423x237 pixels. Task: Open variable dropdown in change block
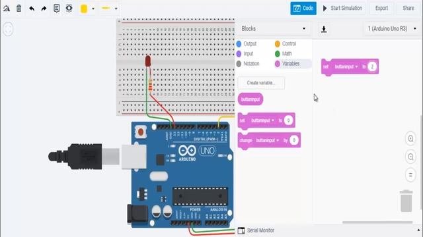click(x=267, y=140)
